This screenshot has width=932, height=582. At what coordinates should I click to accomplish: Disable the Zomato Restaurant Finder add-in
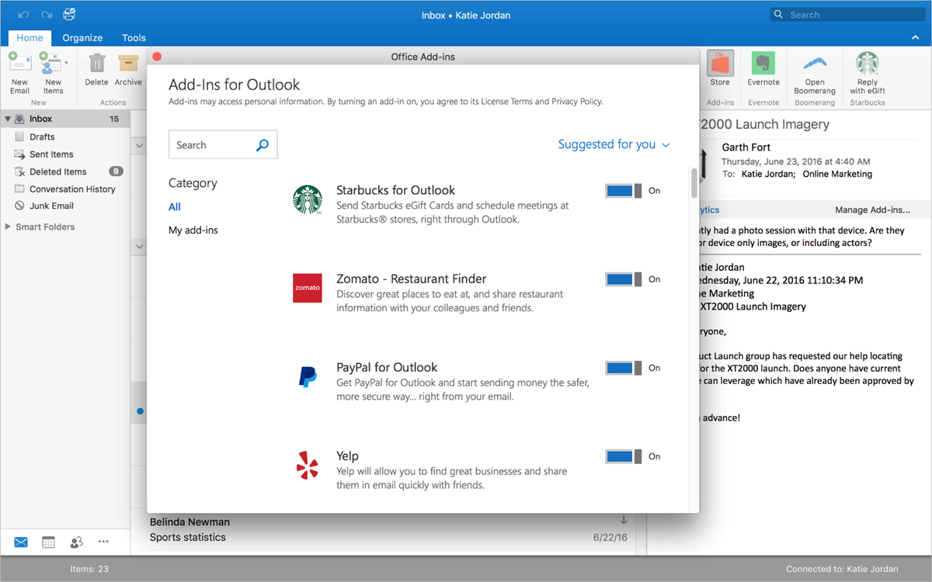tap(622, 279)
